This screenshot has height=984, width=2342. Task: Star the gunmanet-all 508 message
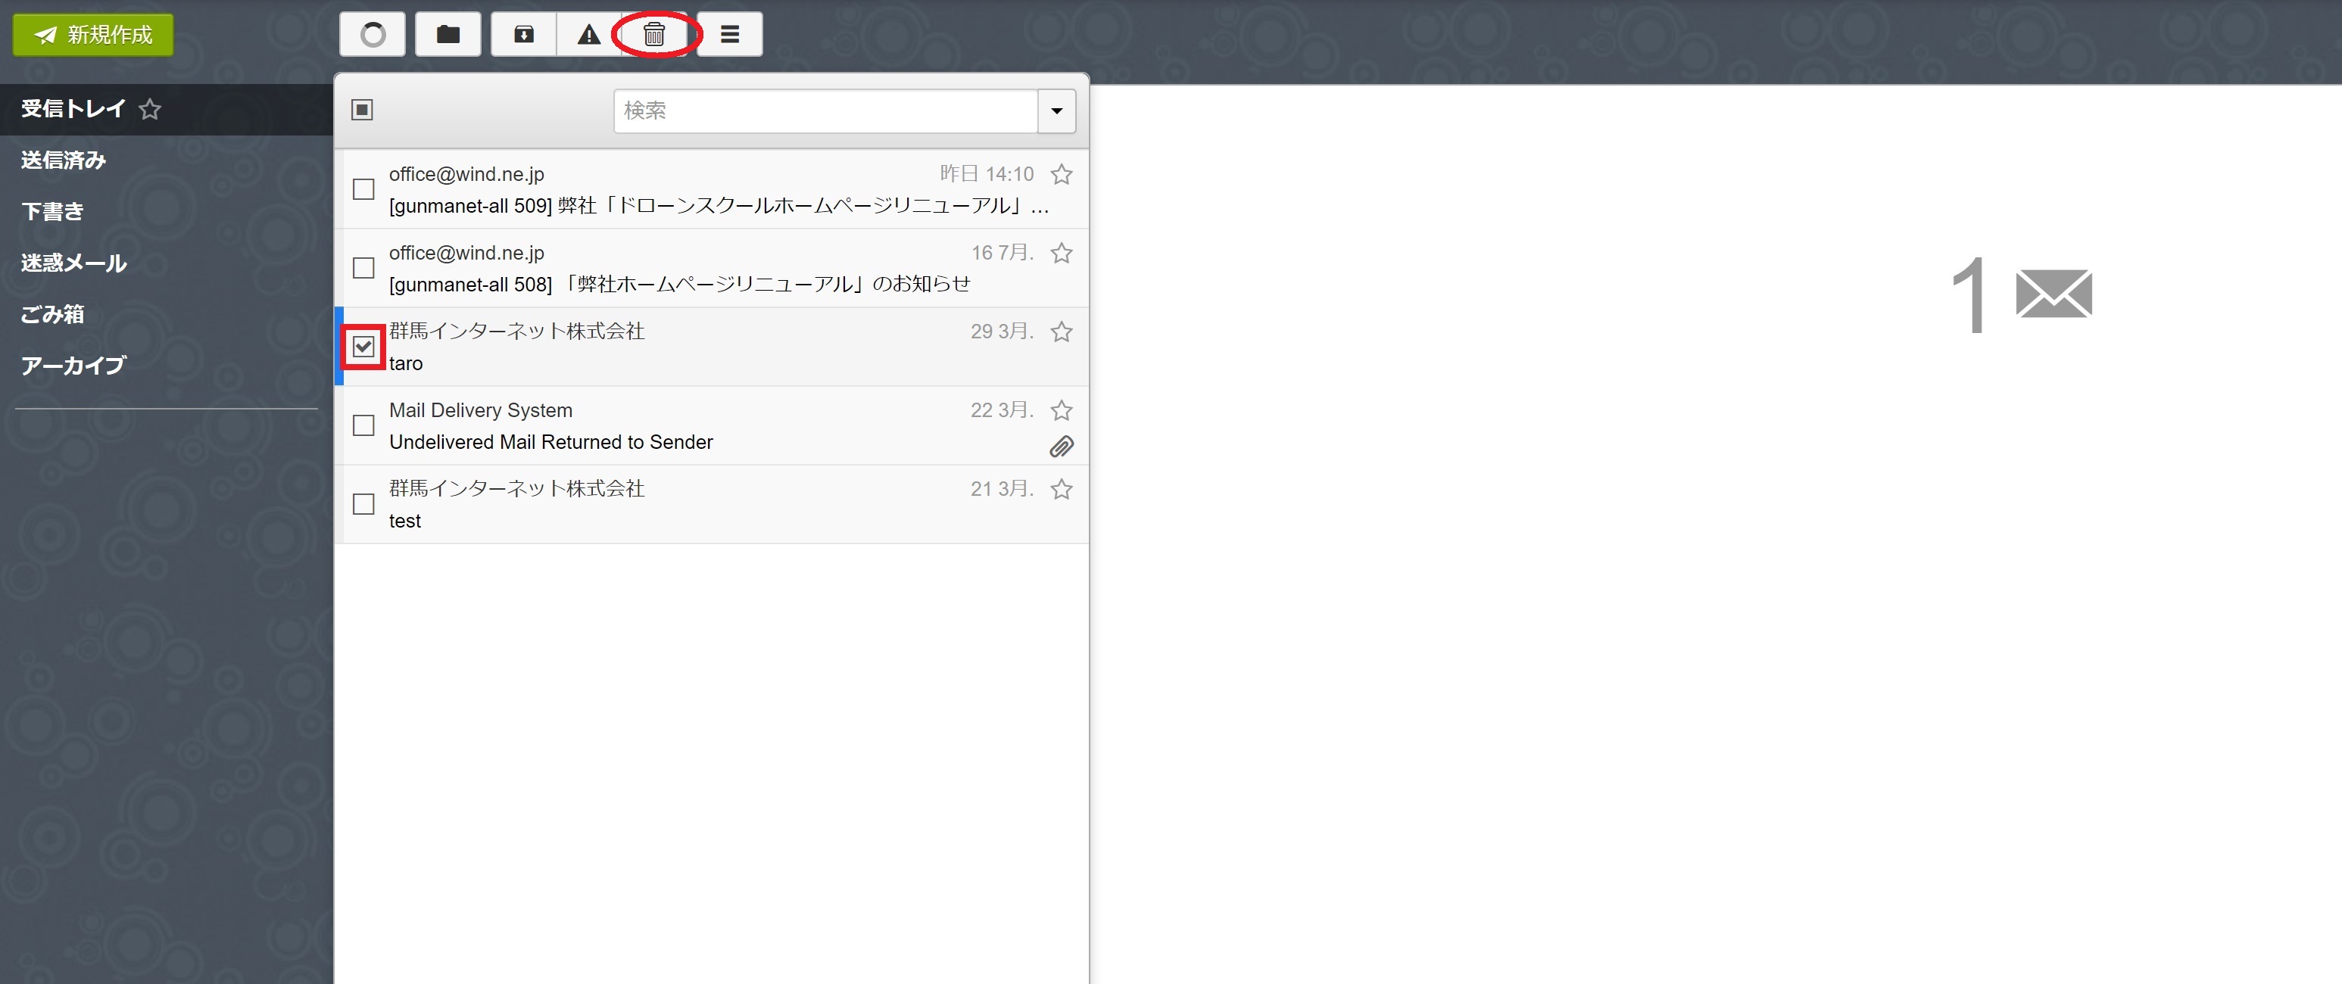click(1061, 253)
